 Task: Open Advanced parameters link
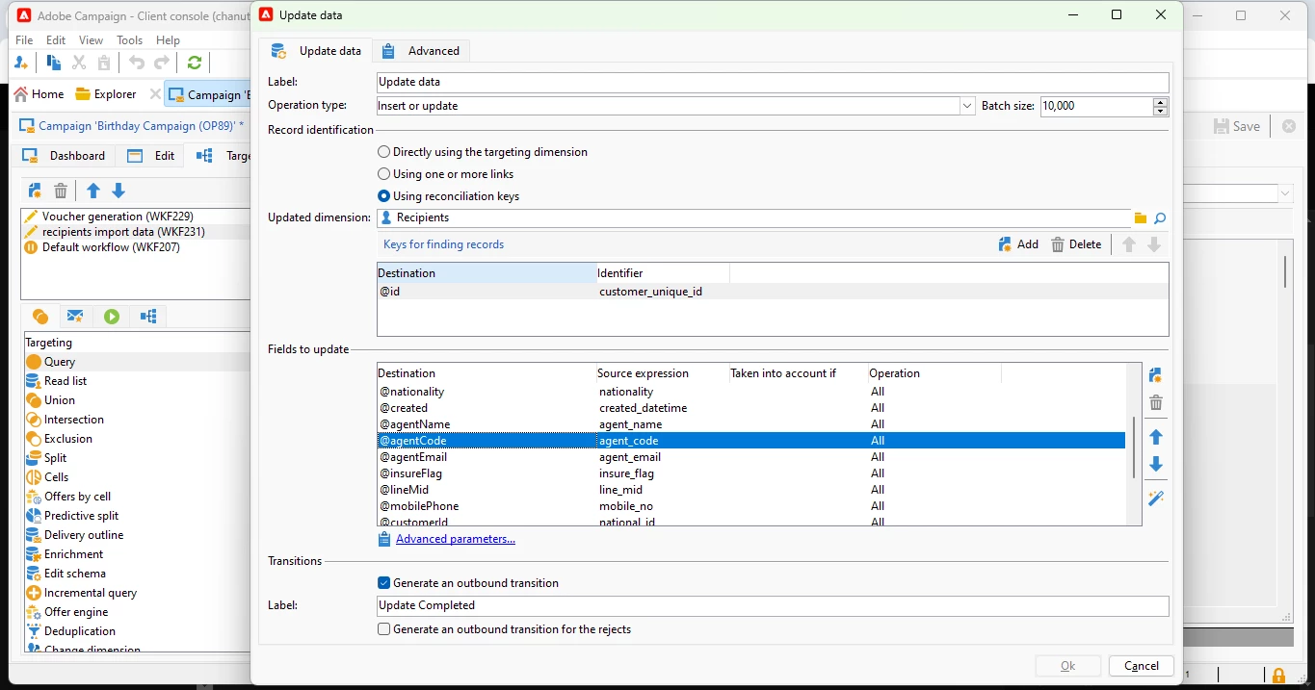pos(455,539)
